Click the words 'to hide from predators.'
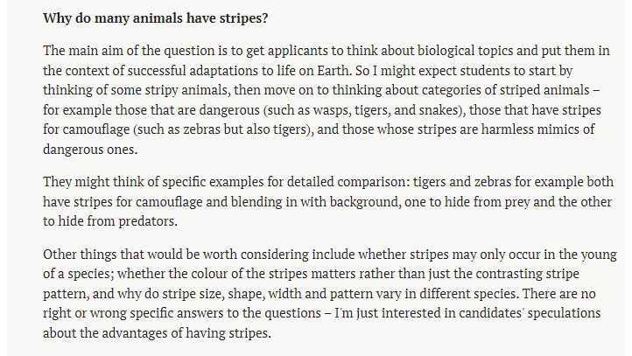Viewport: 632px width, 356px height. point(110,221)
